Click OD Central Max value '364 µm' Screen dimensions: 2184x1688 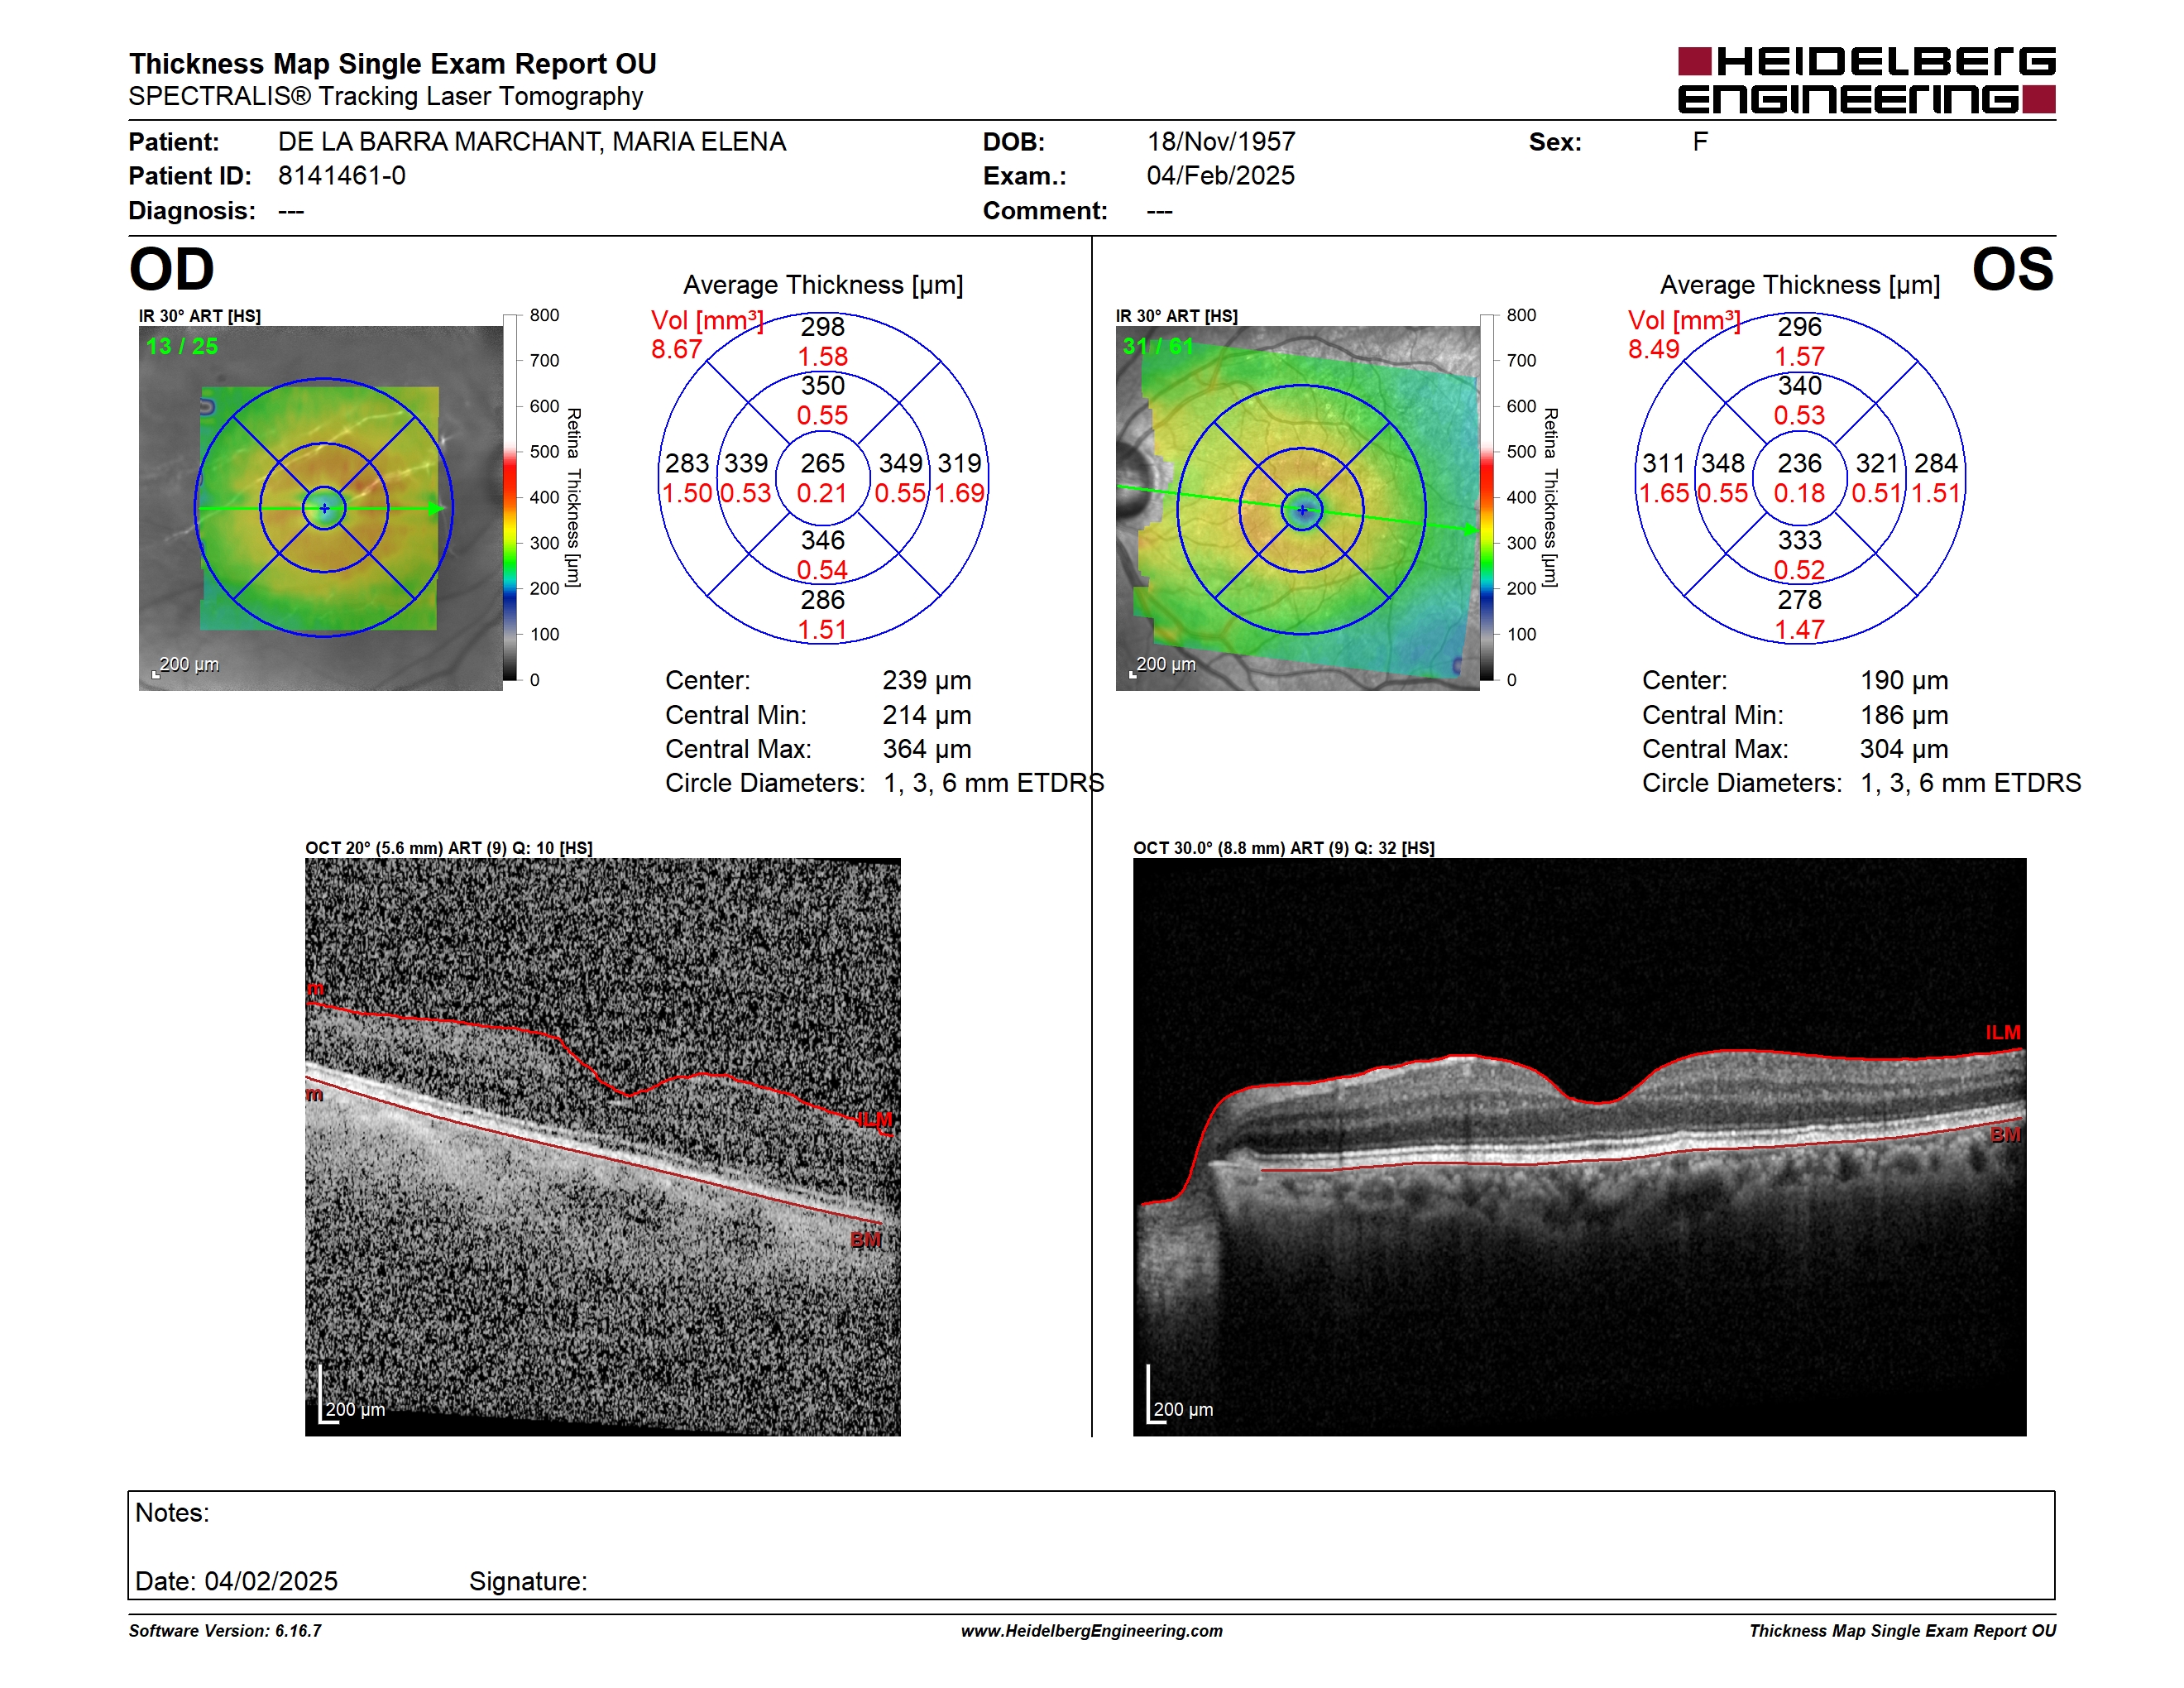(927, 749)
